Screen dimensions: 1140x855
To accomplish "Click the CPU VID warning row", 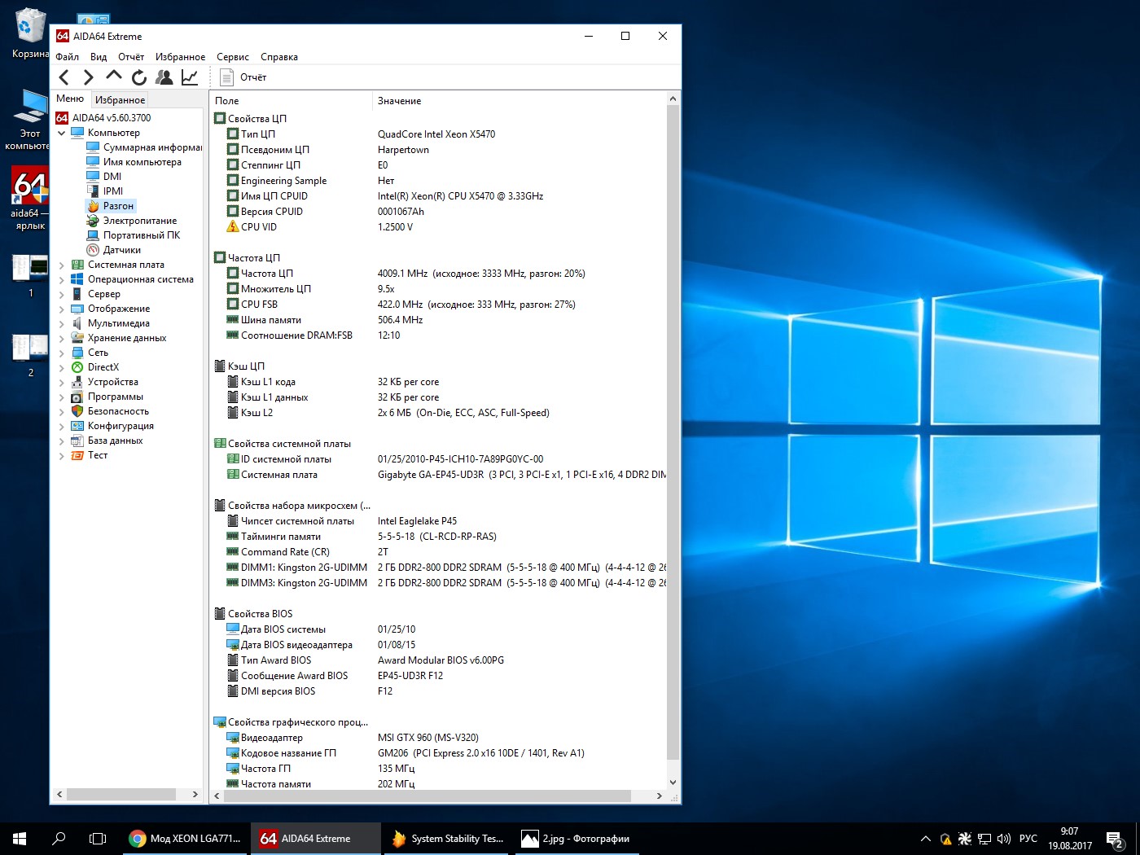I will (258, 227).
